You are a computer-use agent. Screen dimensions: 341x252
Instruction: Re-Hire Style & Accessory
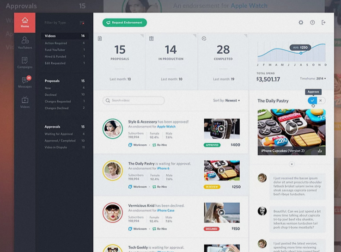point(159,145)
